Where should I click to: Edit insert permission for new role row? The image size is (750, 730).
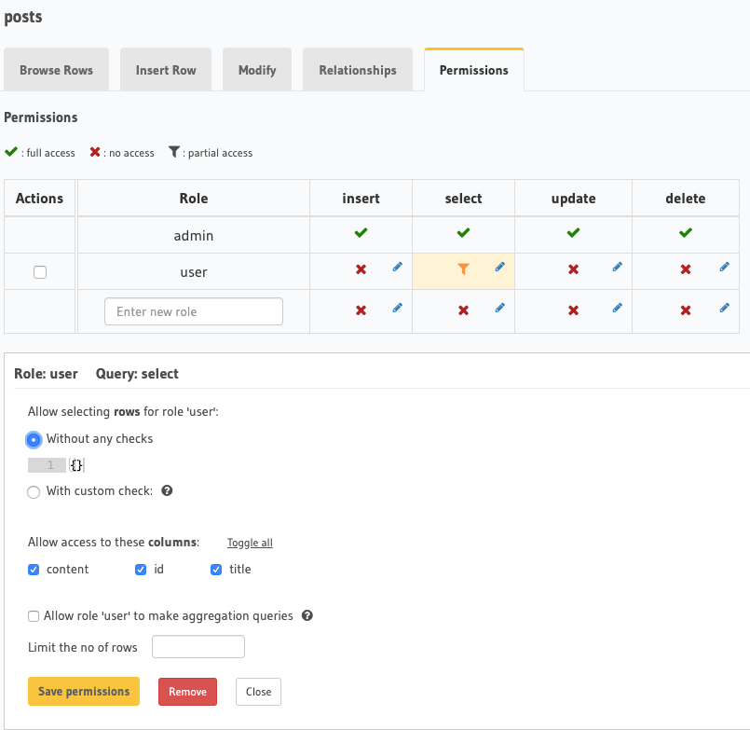point(398,309)
